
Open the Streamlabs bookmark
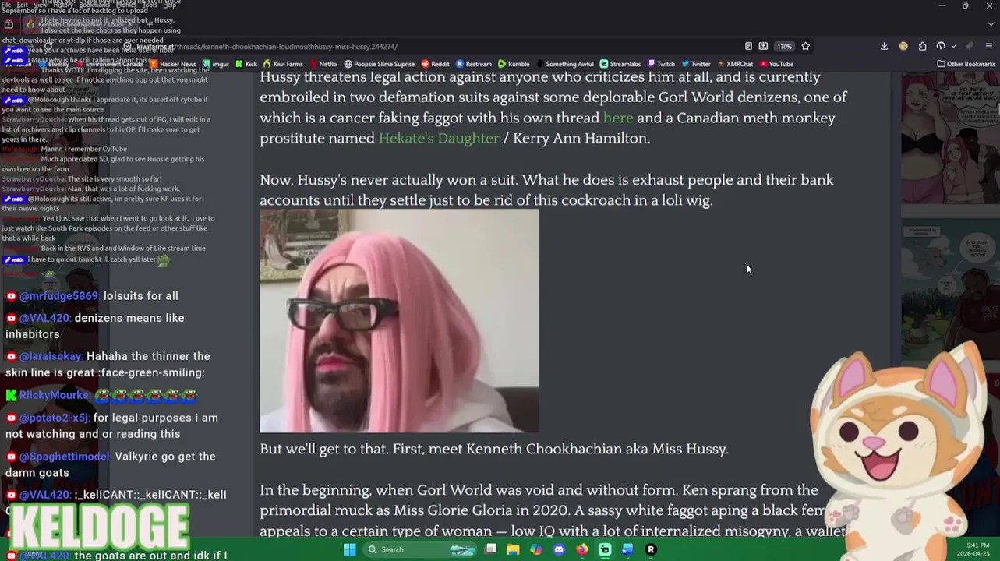coord(620,64)
